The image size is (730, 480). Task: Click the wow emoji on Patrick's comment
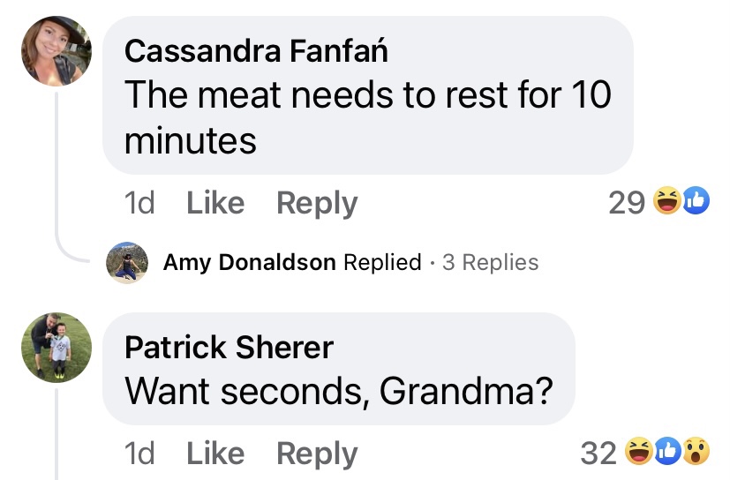coord(696,454)
